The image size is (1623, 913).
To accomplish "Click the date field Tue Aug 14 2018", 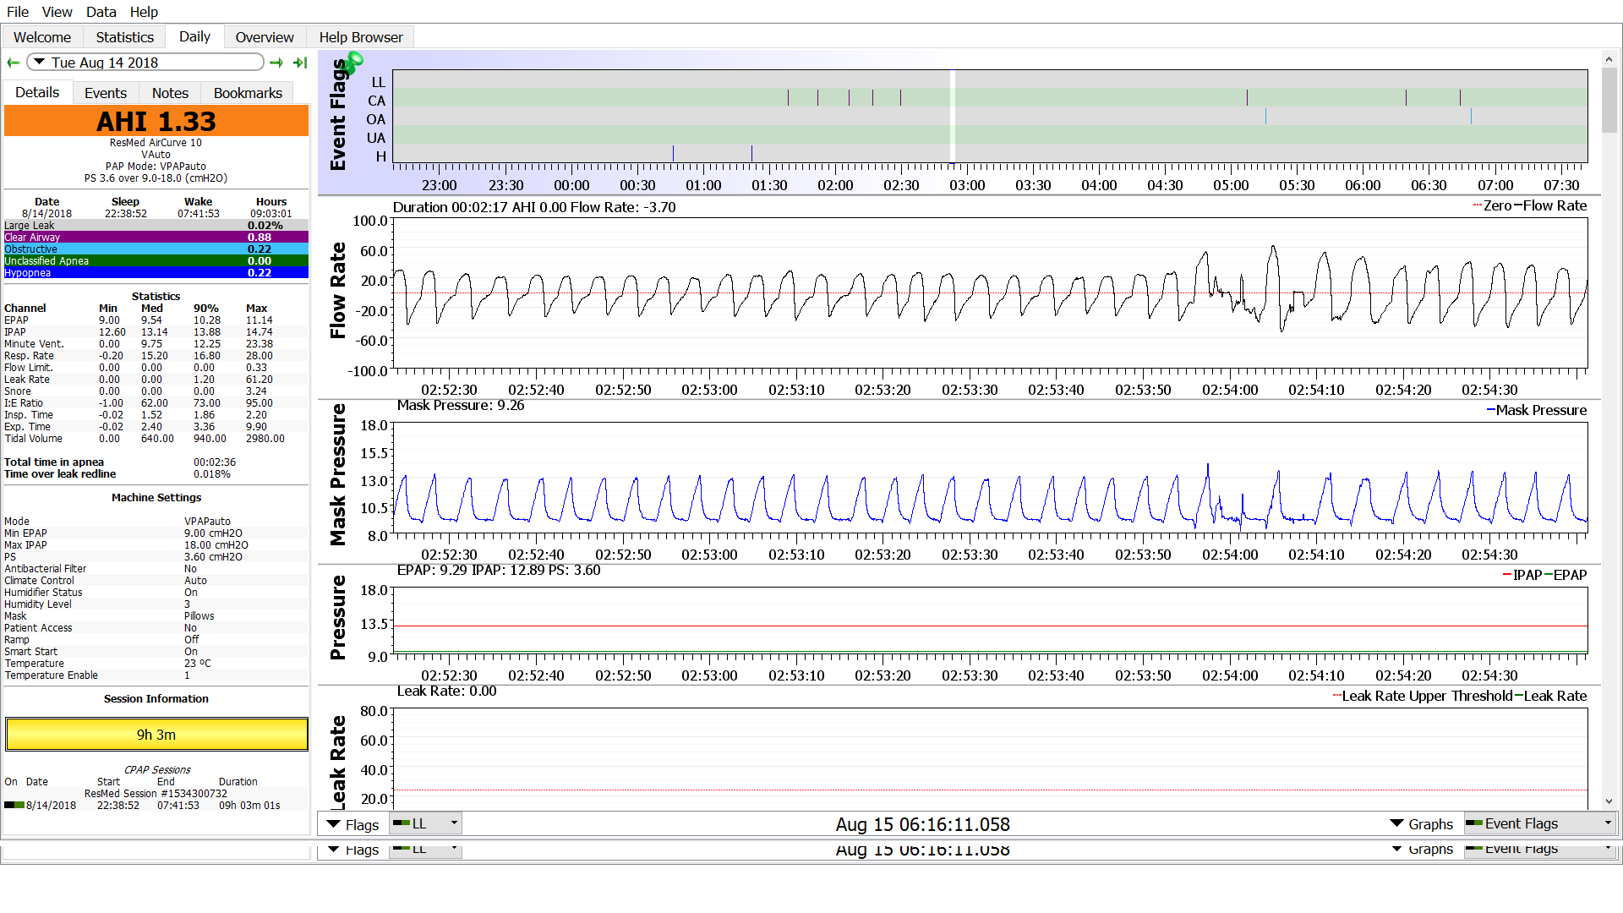I will click(x=145, y=63).
